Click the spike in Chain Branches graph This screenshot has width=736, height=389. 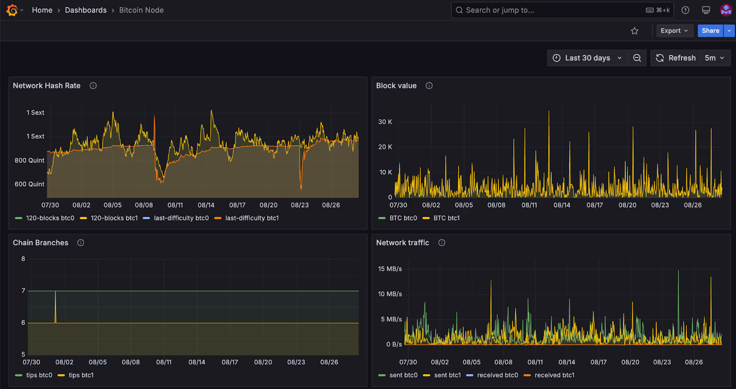tap(56, 306)
